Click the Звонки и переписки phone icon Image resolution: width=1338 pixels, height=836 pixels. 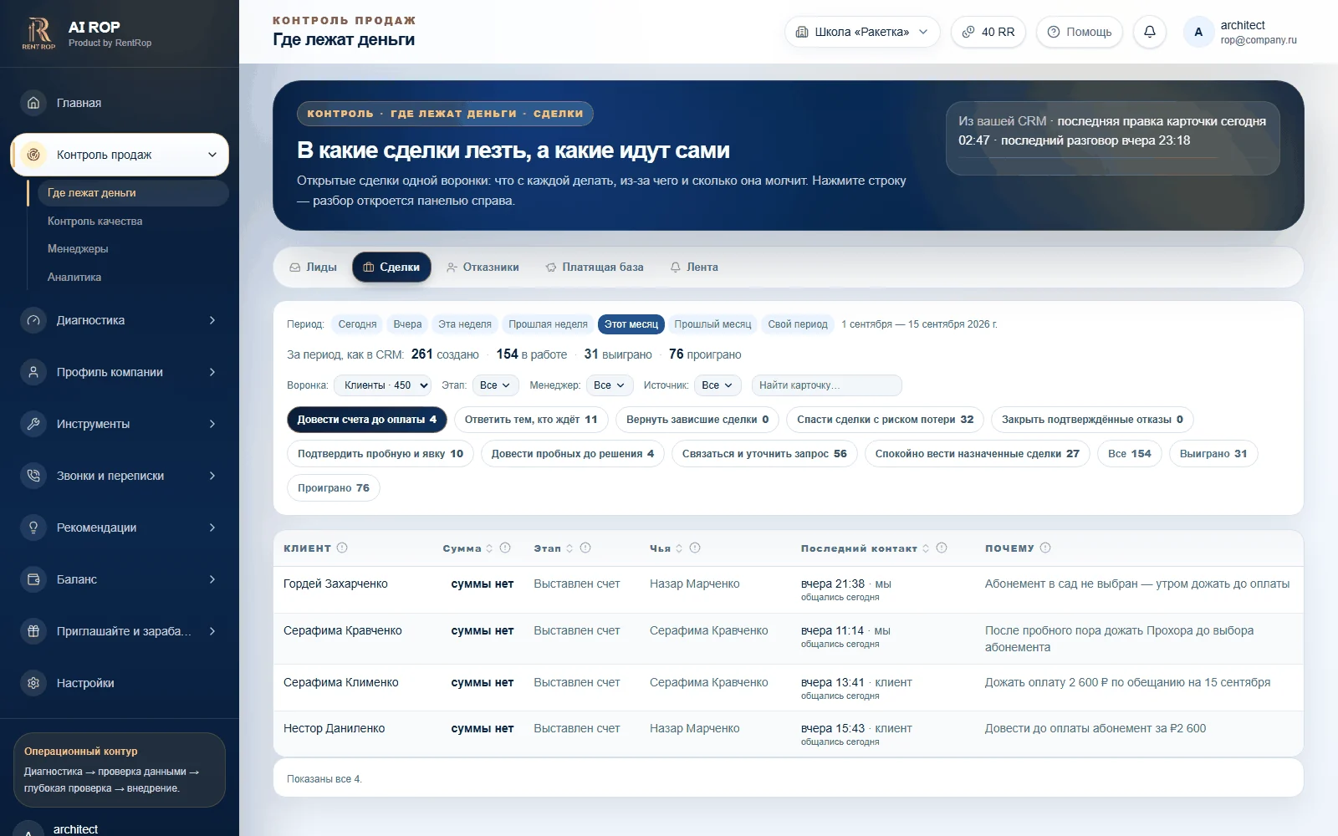[x=33, y=476]
